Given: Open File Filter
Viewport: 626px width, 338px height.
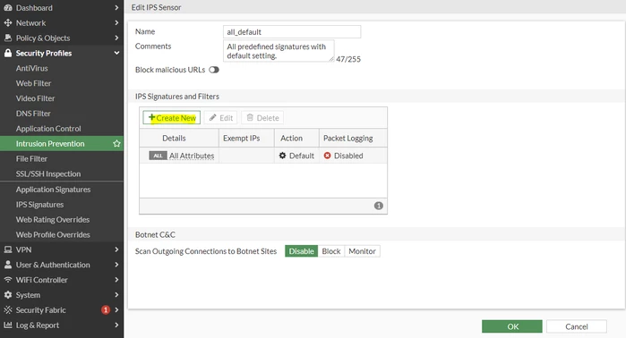Looking at the screenshot, I should click(x=31, y=158).
